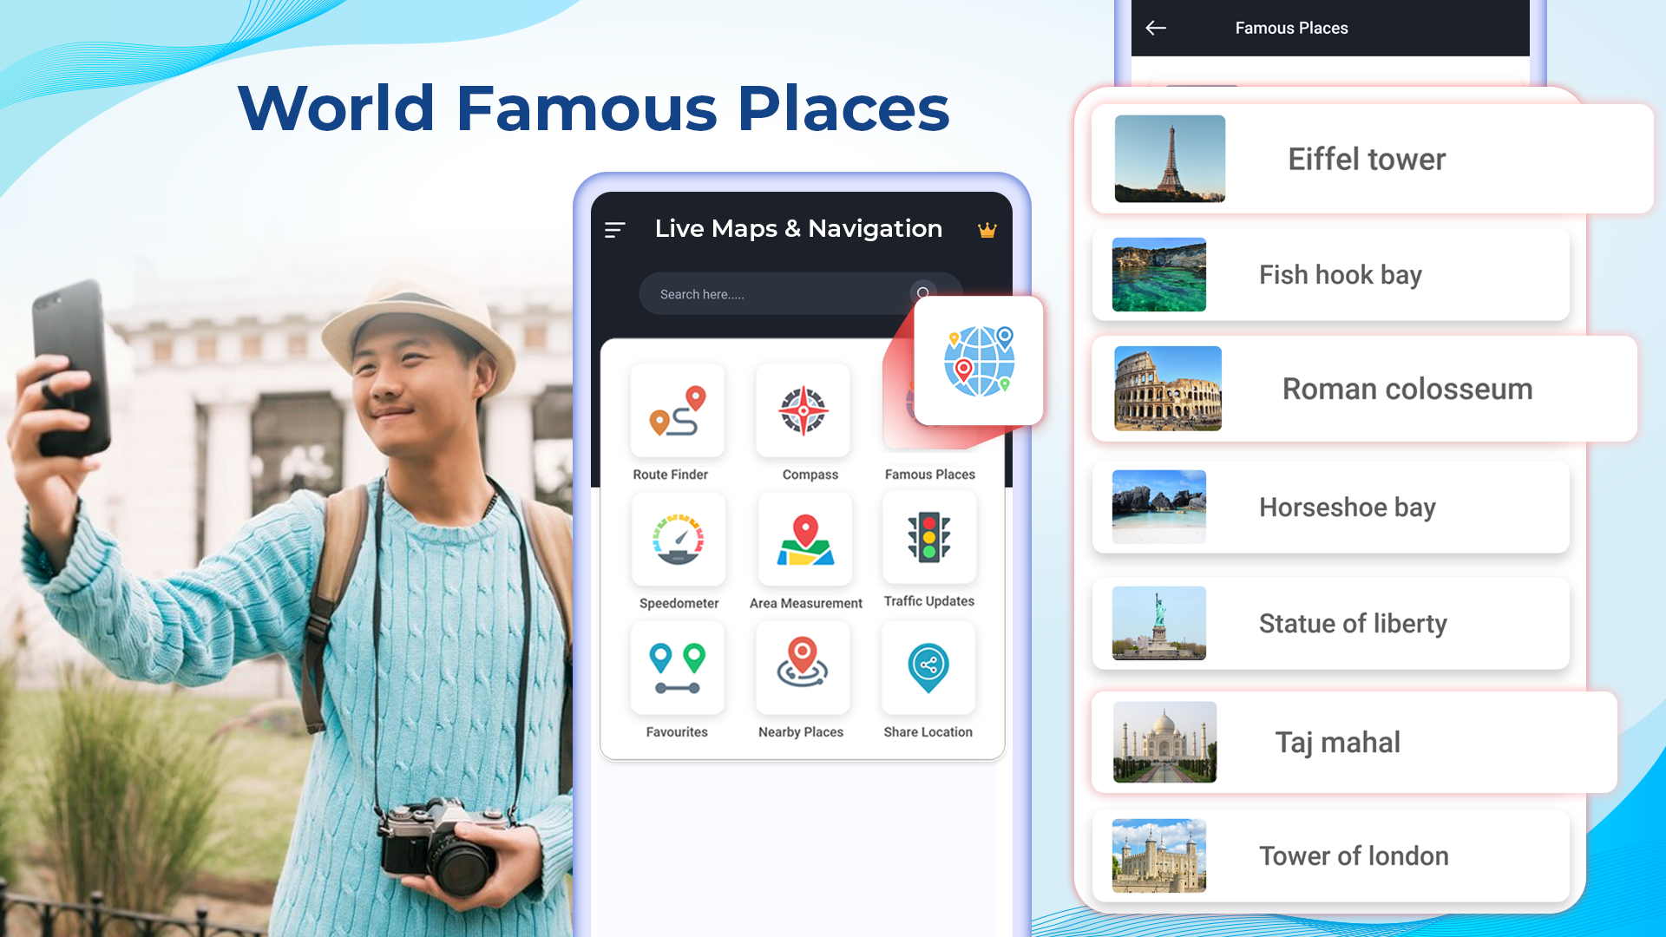Open the Share Location icon
The height and width of the screenshot is (937, 1666).
click(x=928, y=668)
